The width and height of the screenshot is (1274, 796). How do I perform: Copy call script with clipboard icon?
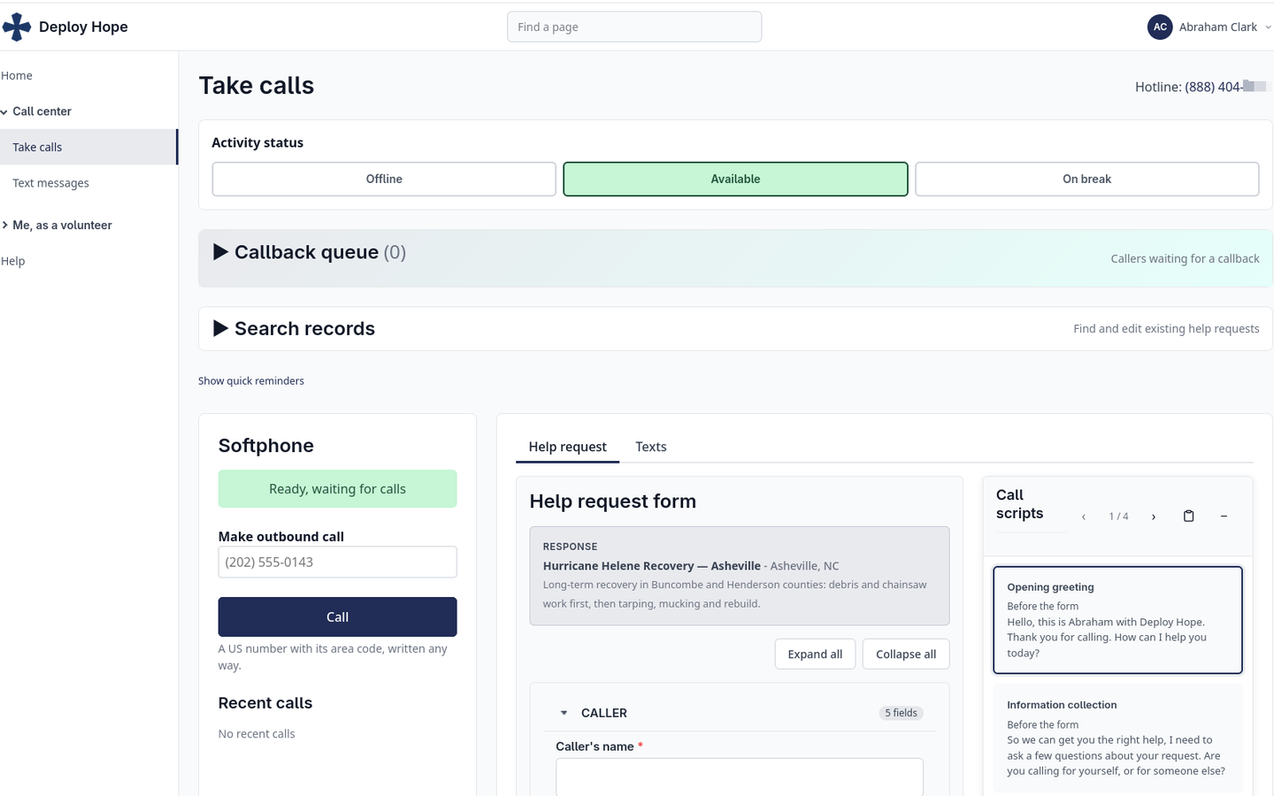tap(1188, 517)
